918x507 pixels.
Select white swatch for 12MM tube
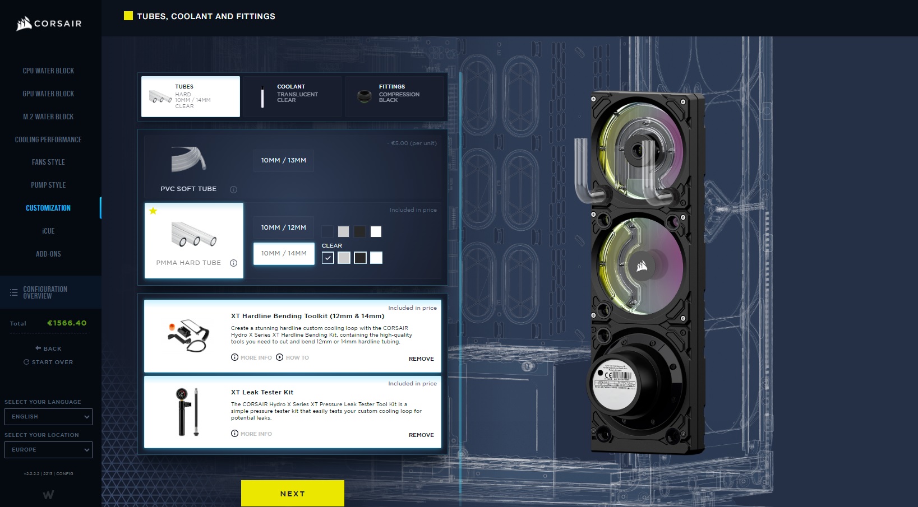click(x=376, y=231)
